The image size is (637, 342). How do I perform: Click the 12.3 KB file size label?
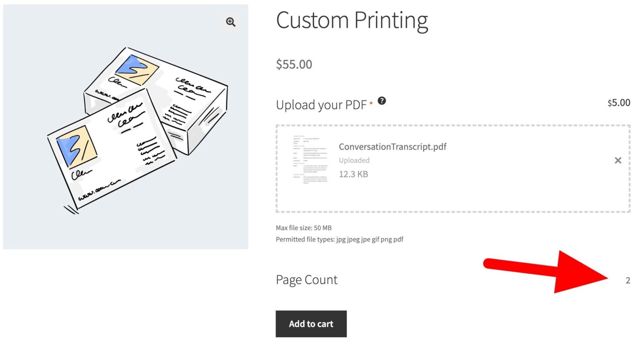353,174
